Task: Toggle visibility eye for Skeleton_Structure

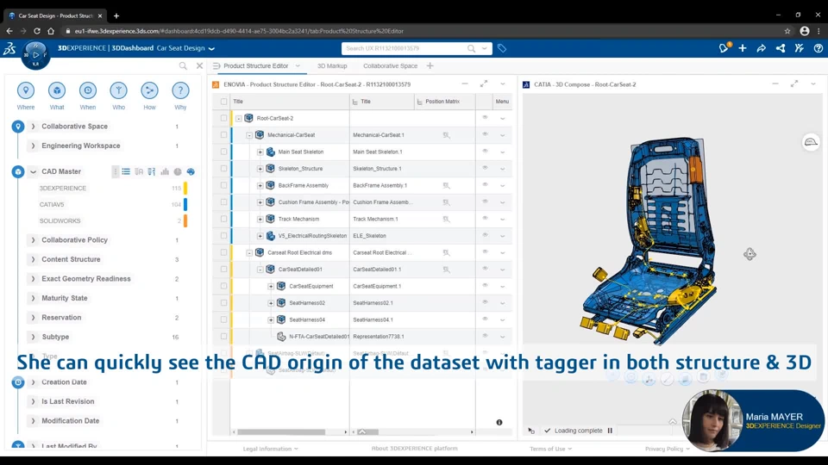Action: click(485, 168)
